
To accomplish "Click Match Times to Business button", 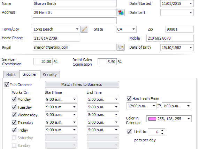I will tap(82, 84).
